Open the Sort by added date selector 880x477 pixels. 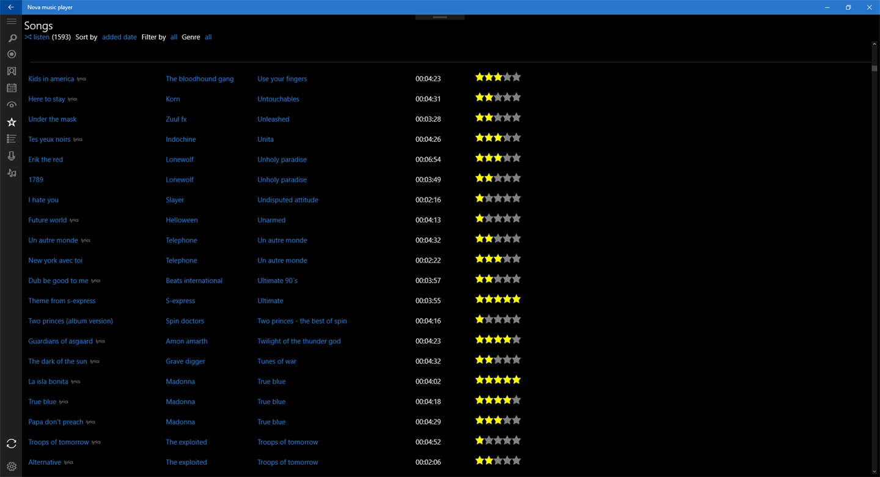click(119, 37)
